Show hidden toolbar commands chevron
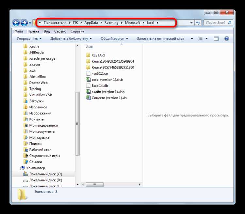 (192, 38)
